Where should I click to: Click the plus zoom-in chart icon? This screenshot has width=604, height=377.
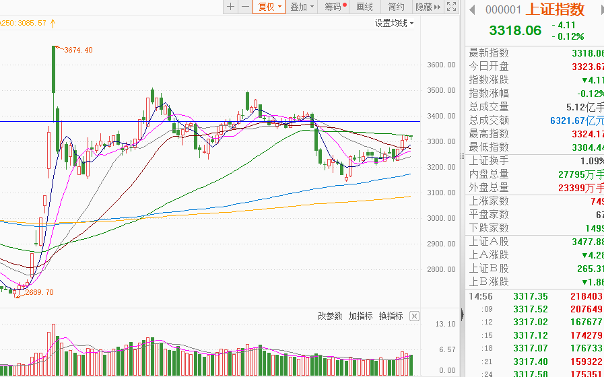(x=231, y=7)
